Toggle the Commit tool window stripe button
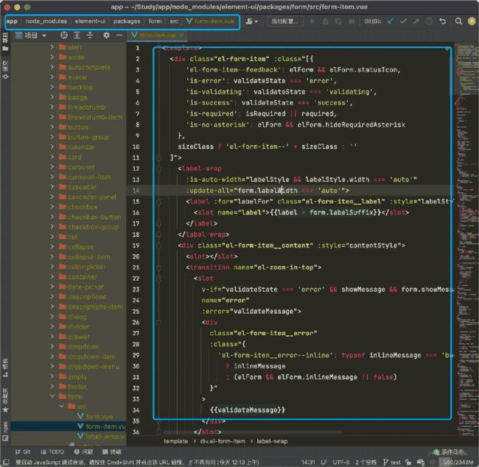Screen dimensions: 479x467 pyautogui.click(x=5, y=70)
